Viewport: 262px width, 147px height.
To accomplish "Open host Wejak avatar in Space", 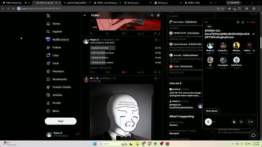I will click(210, 45).
